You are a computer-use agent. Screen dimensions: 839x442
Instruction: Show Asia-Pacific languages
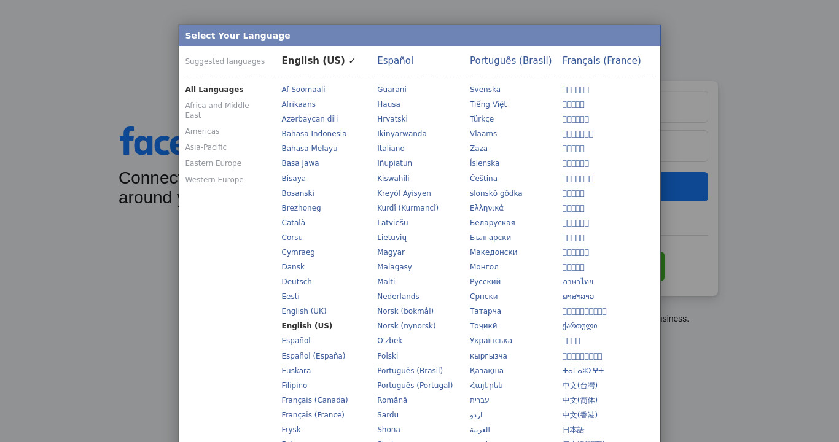tap(206, 147)
